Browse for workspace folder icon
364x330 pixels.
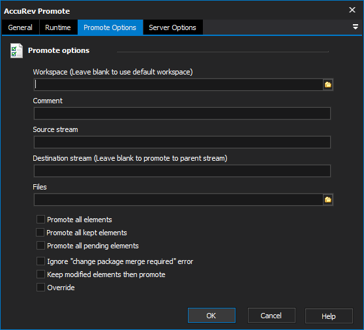[x=327, y=85]
